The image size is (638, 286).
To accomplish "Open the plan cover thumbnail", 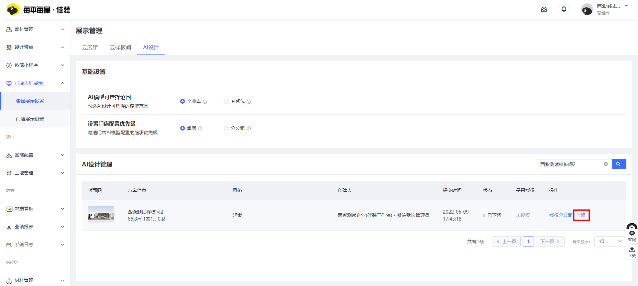I will [101, 214].
